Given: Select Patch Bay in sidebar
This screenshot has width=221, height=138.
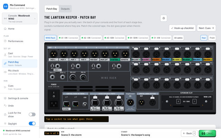Looking at the screenshot, I should (20, 63).
